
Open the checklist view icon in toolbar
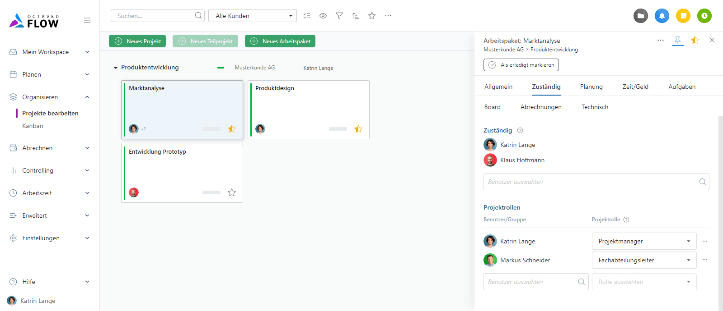pos(307,16)
